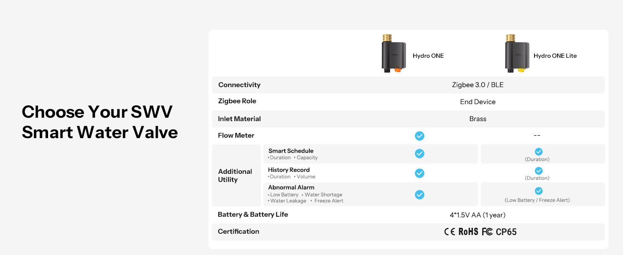Click the Abnormal Alarm checkmark for Hydro ONE
Viewport: 623px width, 255px height.
point(420,195)
